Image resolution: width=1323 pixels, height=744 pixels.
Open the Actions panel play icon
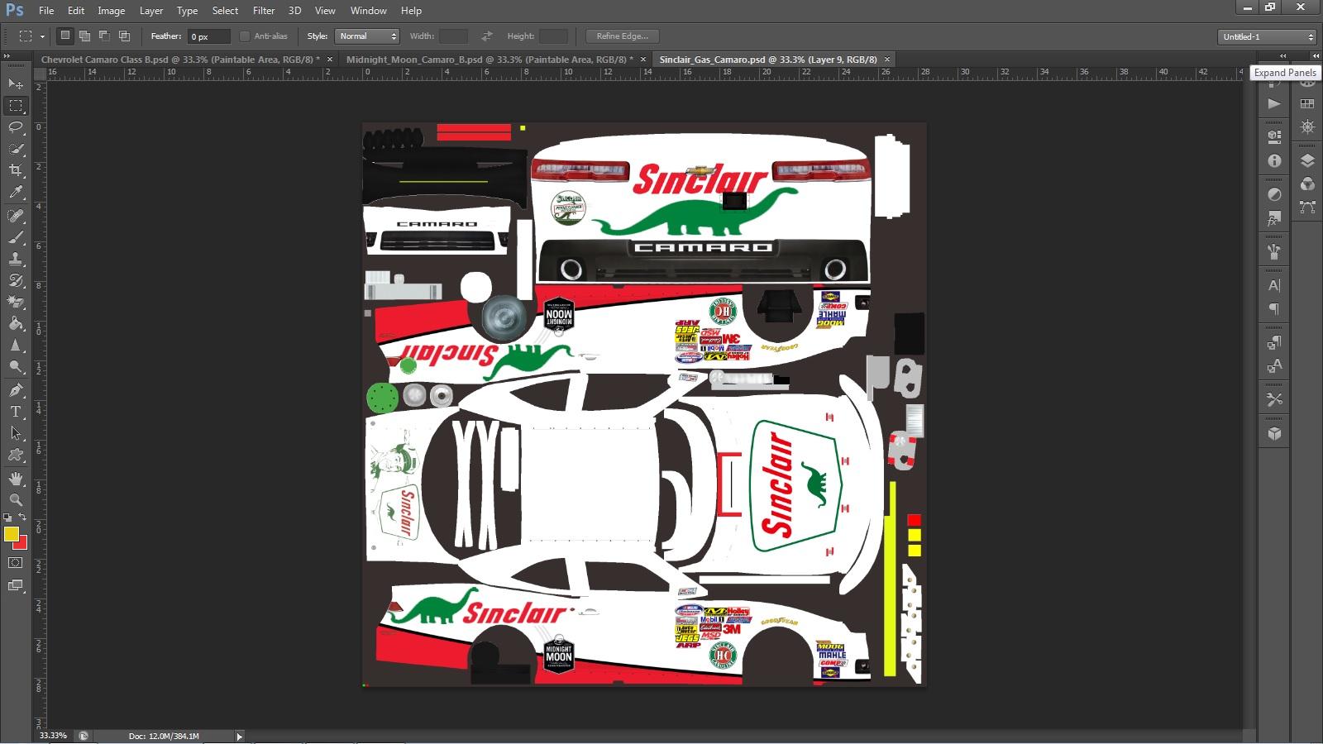click(x=1274, y=103)
